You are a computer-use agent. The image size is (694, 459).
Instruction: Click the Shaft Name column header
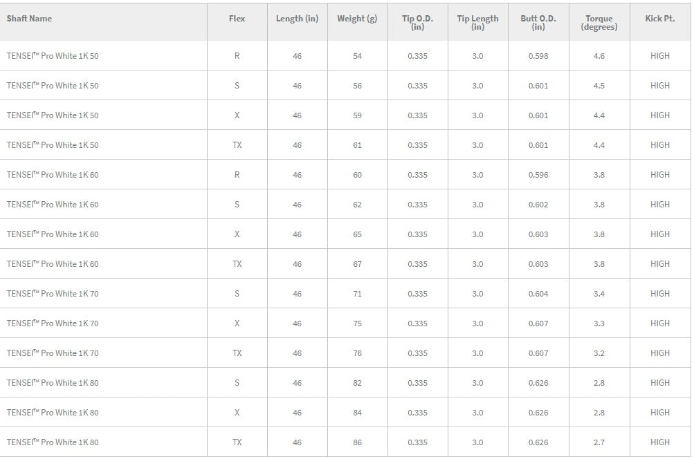[29, 19]
